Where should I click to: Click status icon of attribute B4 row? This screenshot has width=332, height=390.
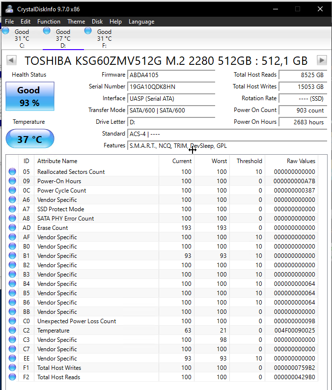click(12, 283)
